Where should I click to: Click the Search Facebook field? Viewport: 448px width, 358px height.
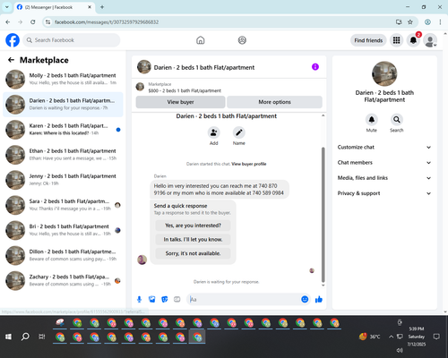72,40
